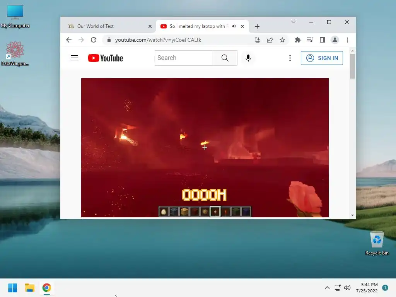View site info via the padlock icon
The width and height of the screenshot is (396, 297).
click(109, 40)
